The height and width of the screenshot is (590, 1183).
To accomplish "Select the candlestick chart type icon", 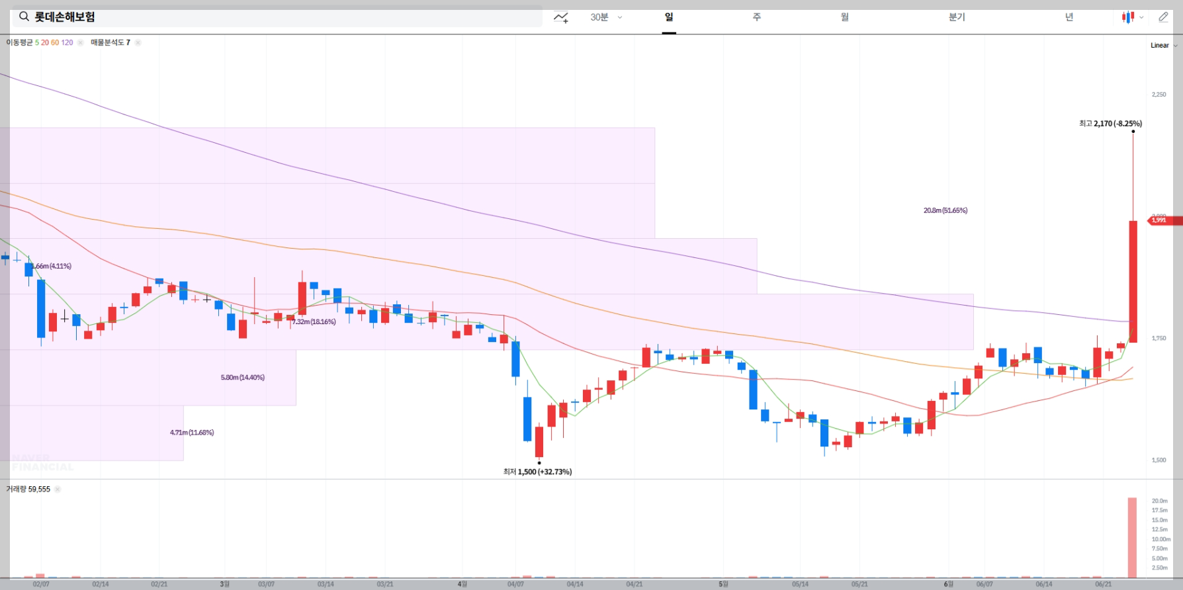I will pos(1127,17).
